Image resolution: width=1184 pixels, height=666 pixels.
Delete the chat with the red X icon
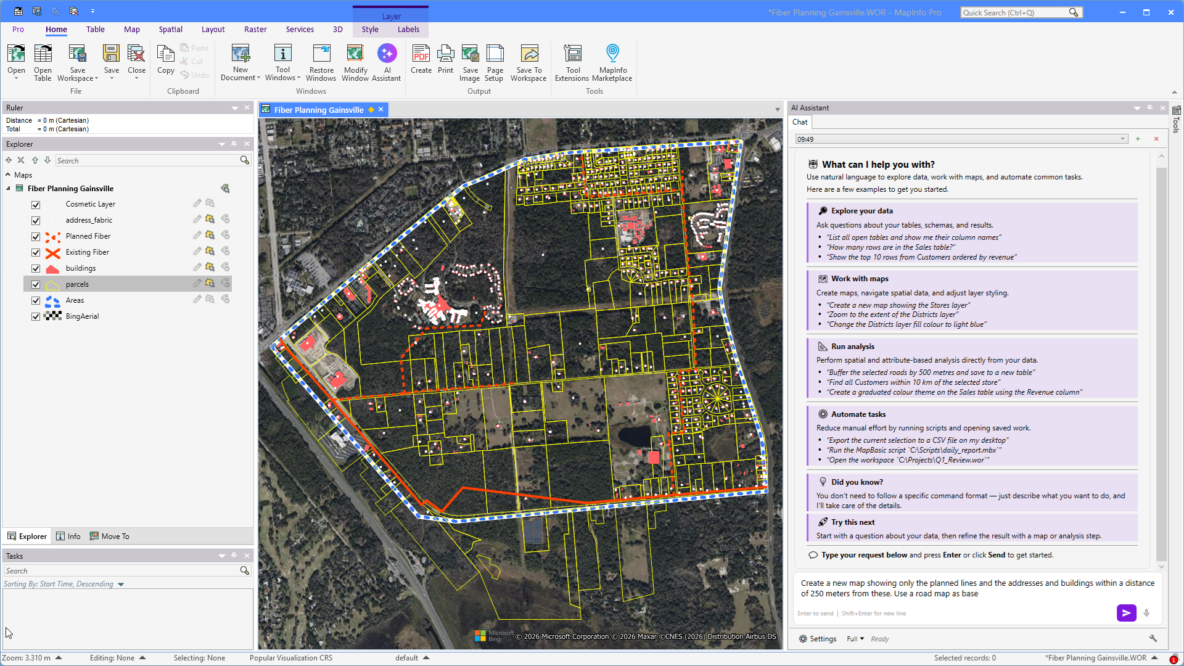(x=1156, y=139)
